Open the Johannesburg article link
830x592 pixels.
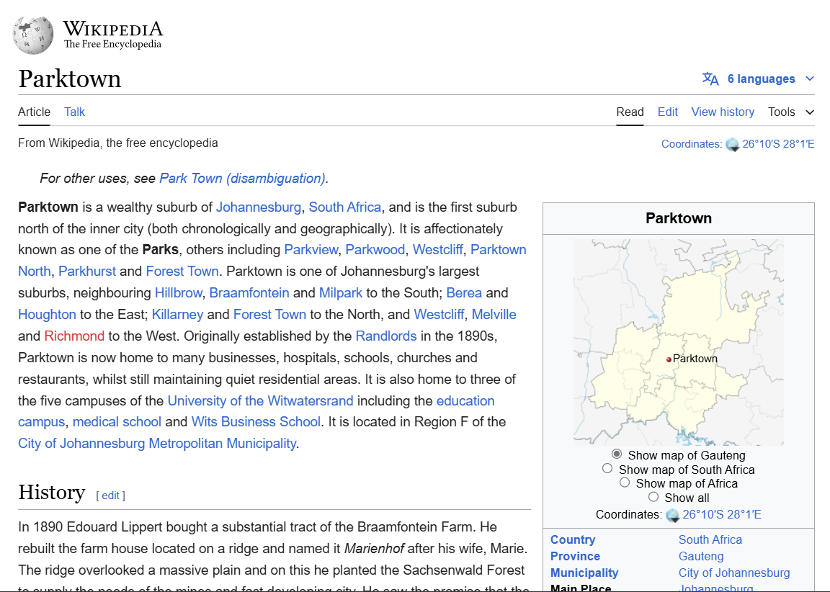pyautogui.click(x=259, y=207)
